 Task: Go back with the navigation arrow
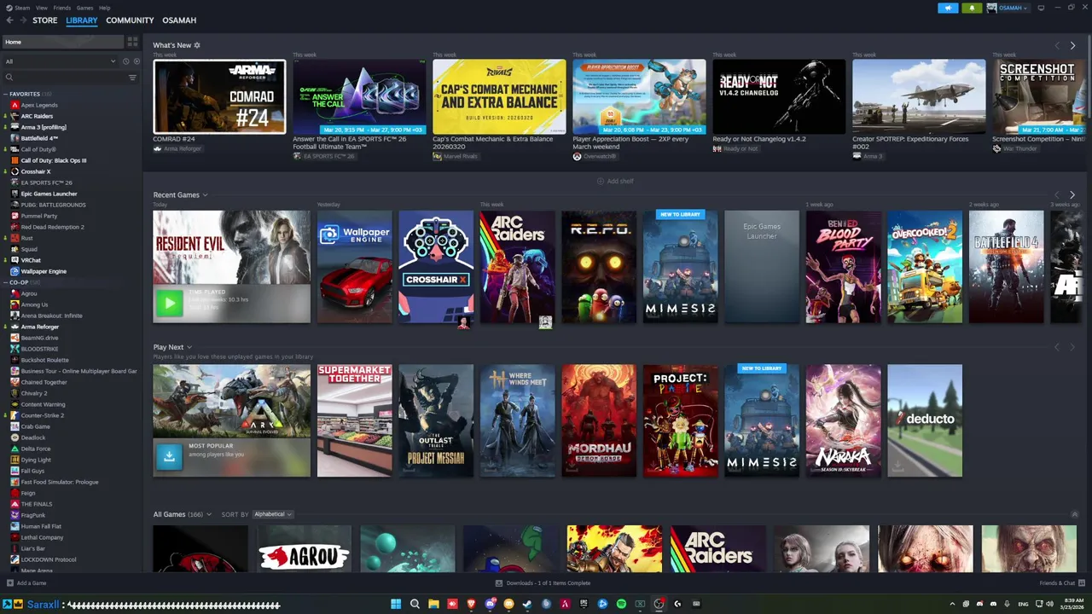point(9,20)
